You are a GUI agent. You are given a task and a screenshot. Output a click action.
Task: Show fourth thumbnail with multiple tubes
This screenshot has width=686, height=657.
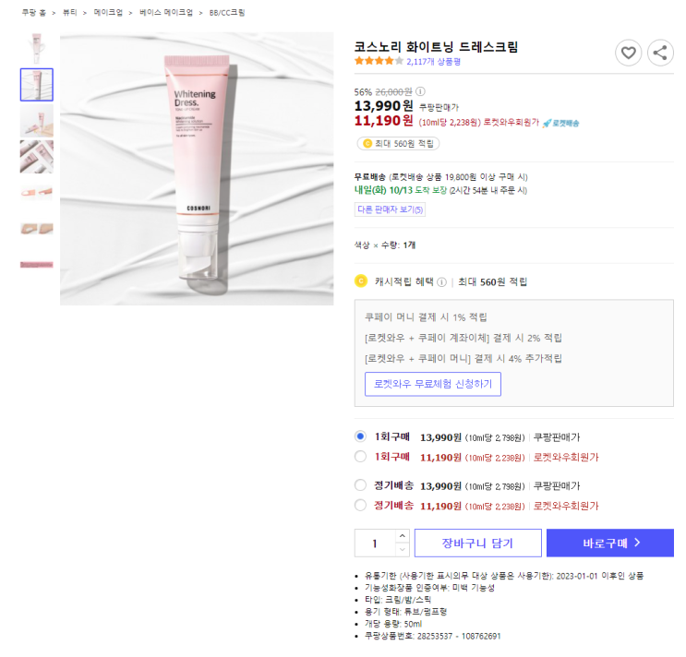37,157
